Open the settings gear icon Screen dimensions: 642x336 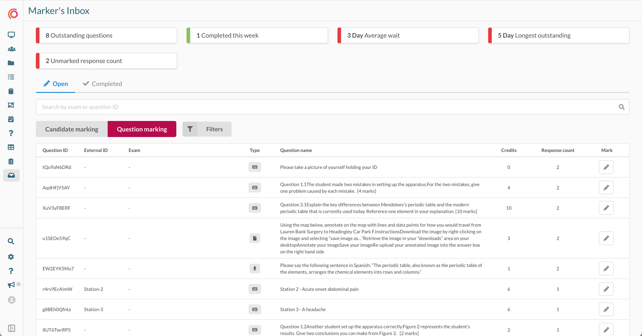pos(11,257)
